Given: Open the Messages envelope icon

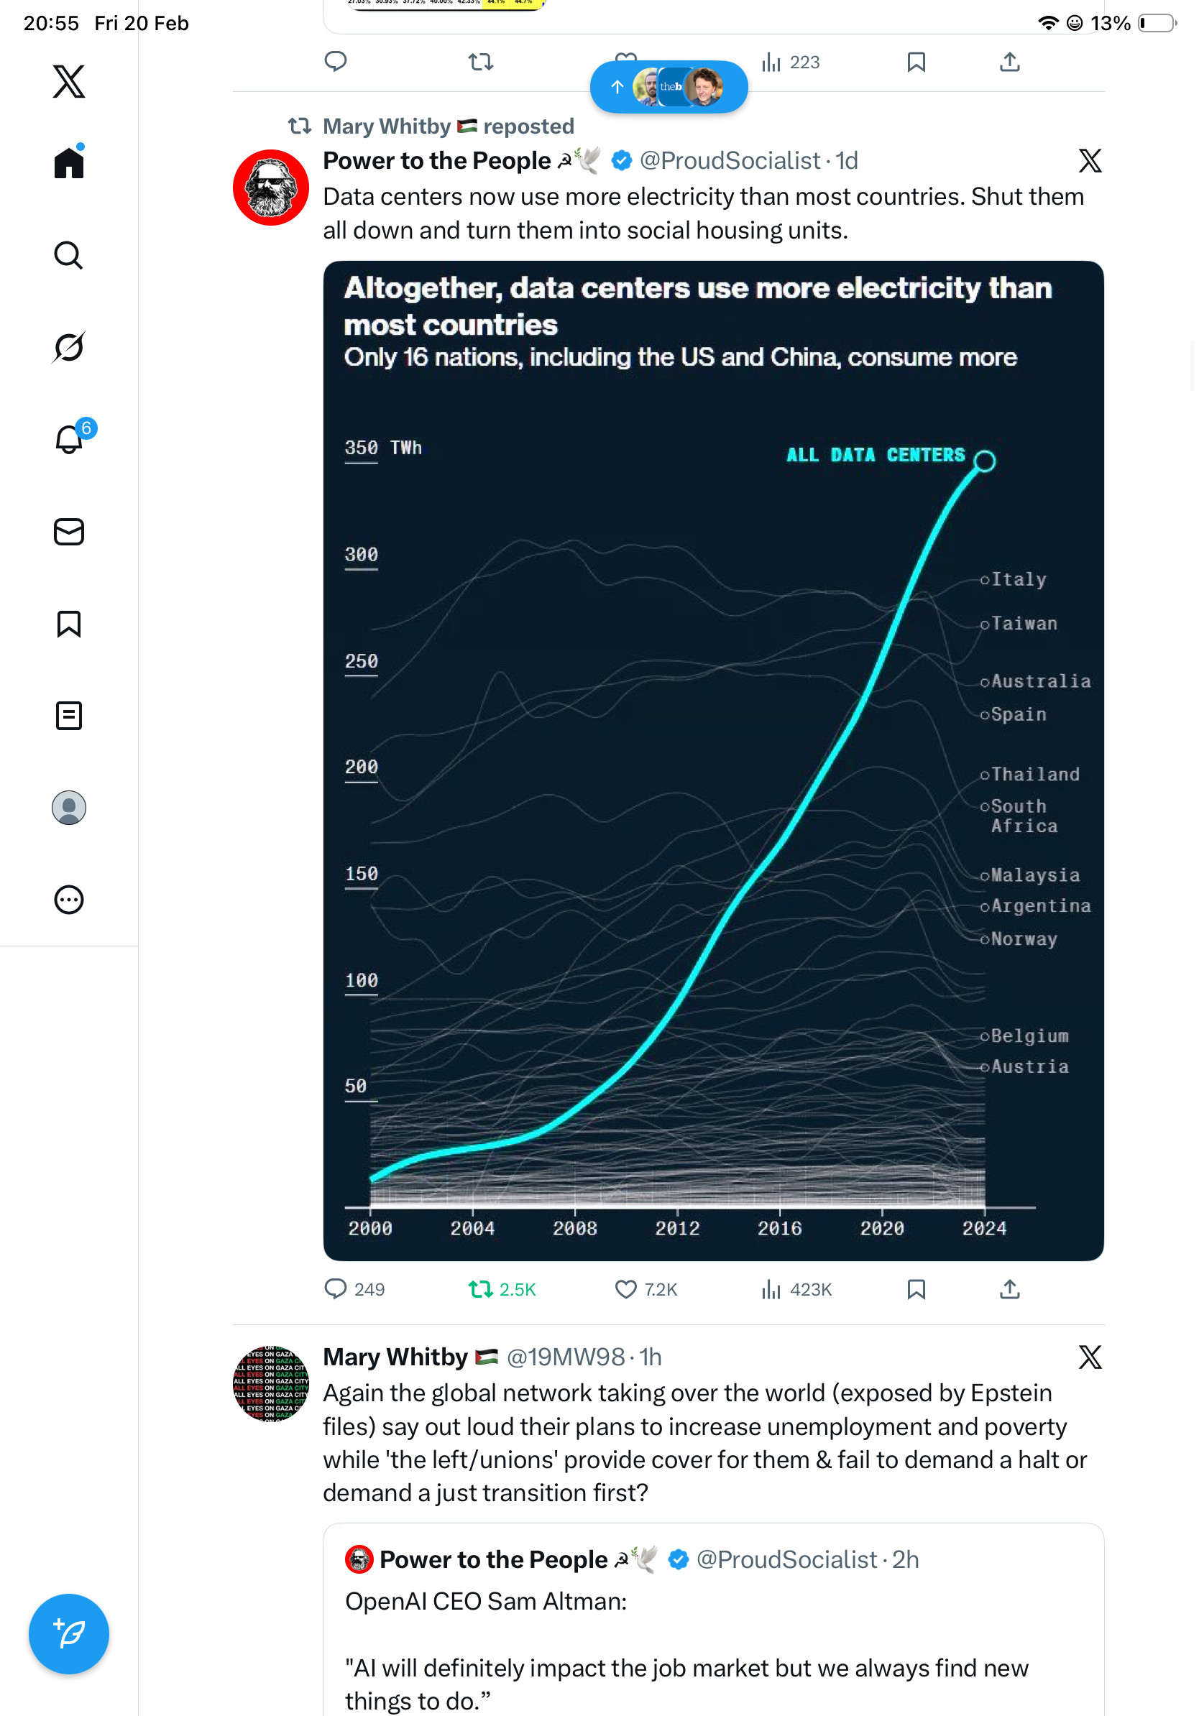Looking at the screenshot, I should click(69, 531).
